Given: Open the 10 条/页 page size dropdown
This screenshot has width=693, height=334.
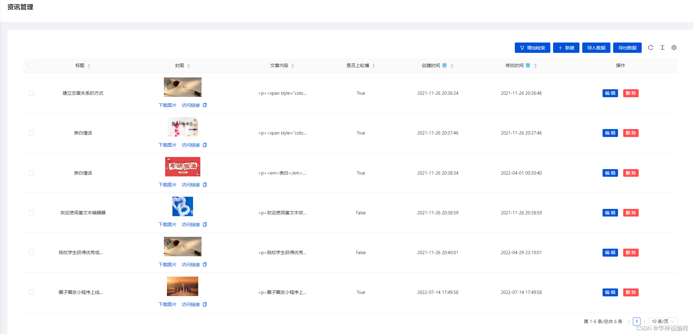Looking at the screenshot, I should [x=663, y=321].
